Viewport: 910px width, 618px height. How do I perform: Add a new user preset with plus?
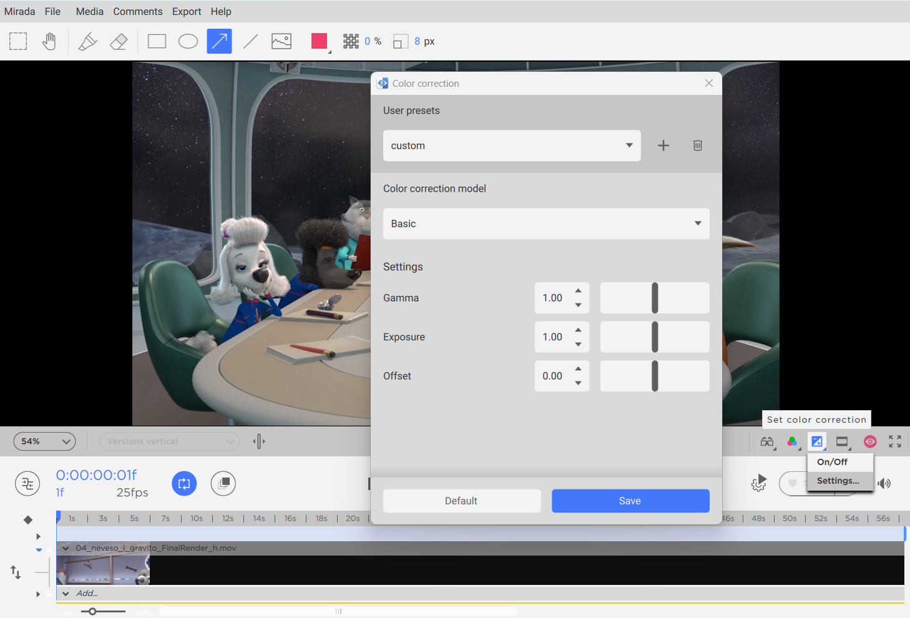(663, 145)
